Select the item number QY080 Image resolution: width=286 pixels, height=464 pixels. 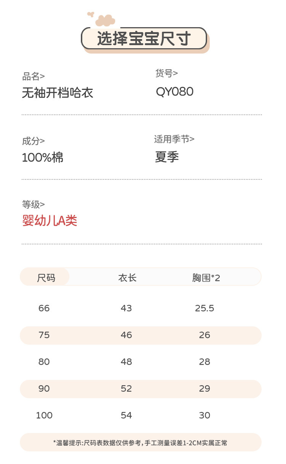[x=175, y=92]
